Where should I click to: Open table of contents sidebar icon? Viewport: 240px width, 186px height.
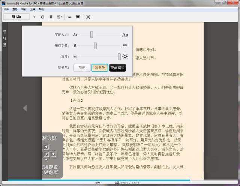pos(4,32)
